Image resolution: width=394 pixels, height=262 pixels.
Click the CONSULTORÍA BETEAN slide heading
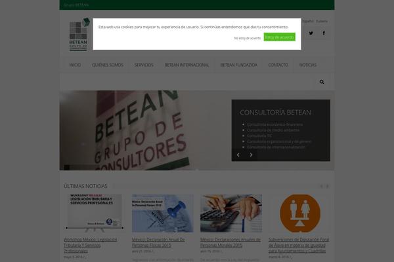[275, 112]
